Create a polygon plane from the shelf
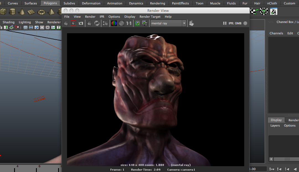This screenshot has width=299, height=172. coord(31,12)
